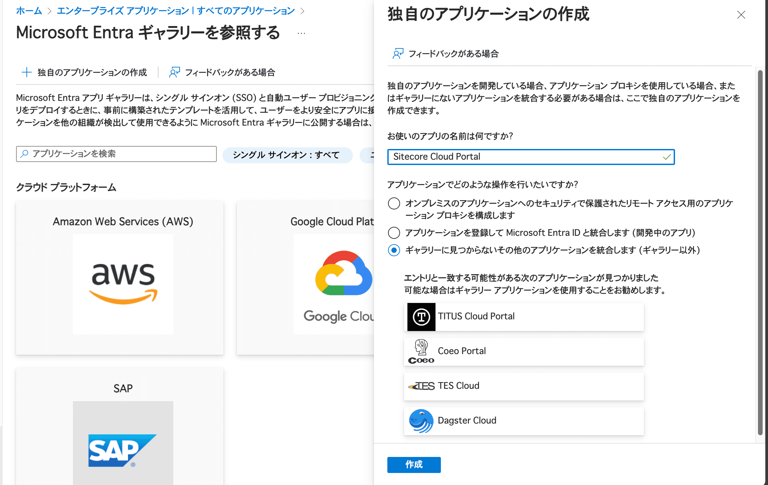Click the feedback icon in the right panel
The width and height of the screenshot is (768, 485).
tap(398, 53)
